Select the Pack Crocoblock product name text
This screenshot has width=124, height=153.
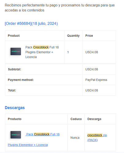coord(42,52)
